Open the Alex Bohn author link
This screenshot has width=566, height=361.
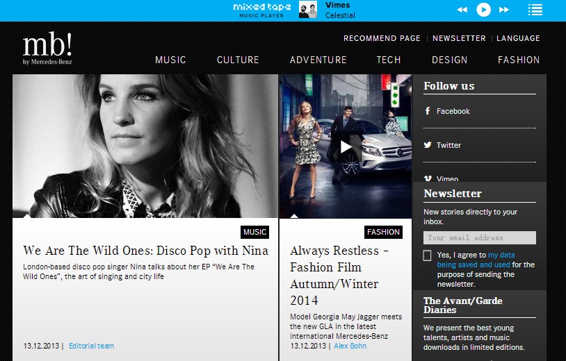[x=350, y=346]
